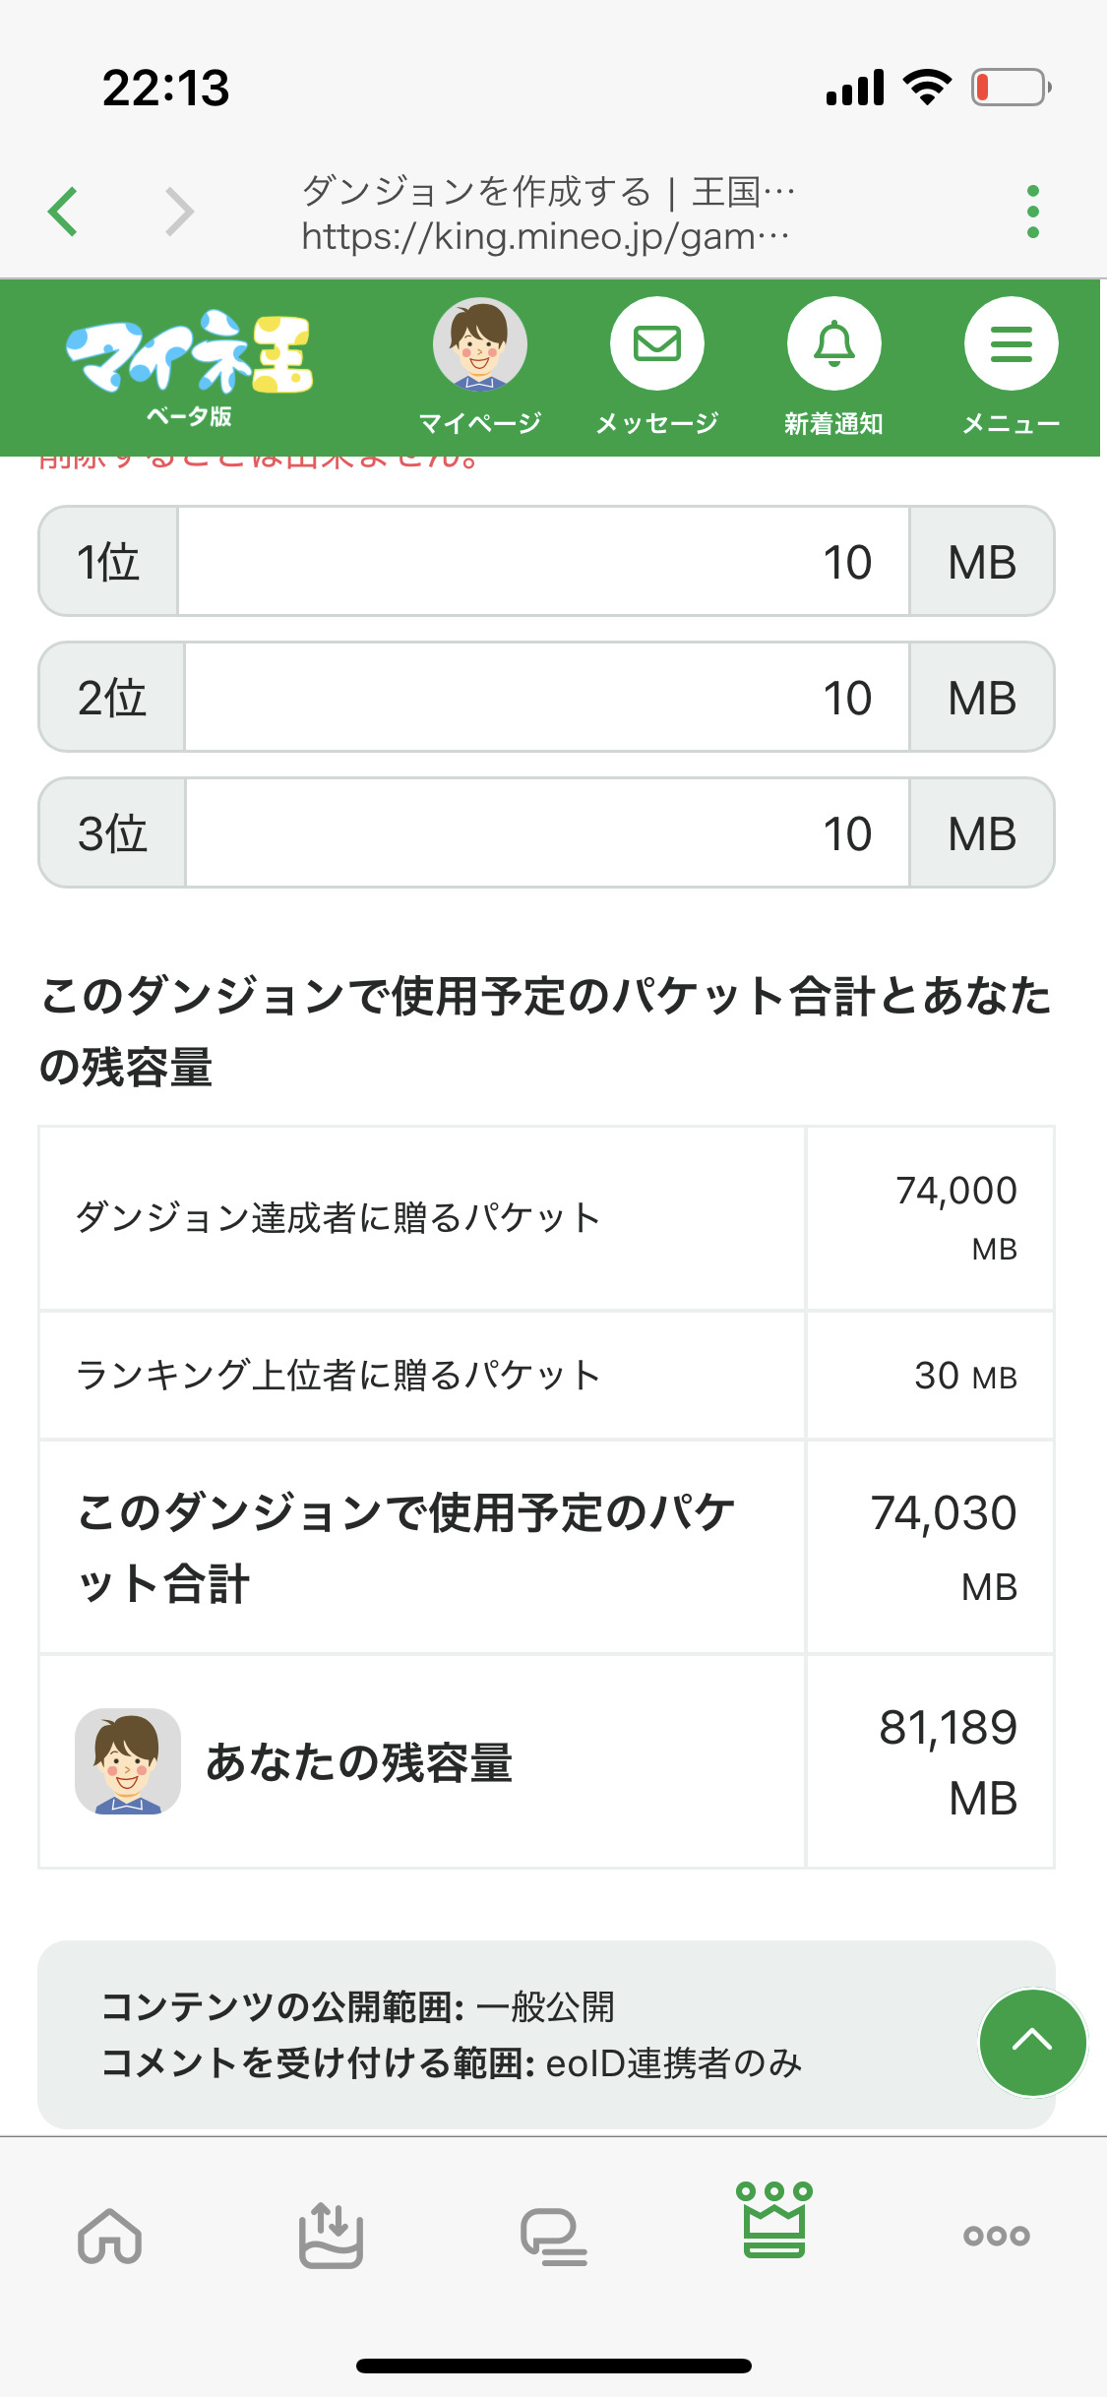Tap the page URL address text

[x=546, y=236]
